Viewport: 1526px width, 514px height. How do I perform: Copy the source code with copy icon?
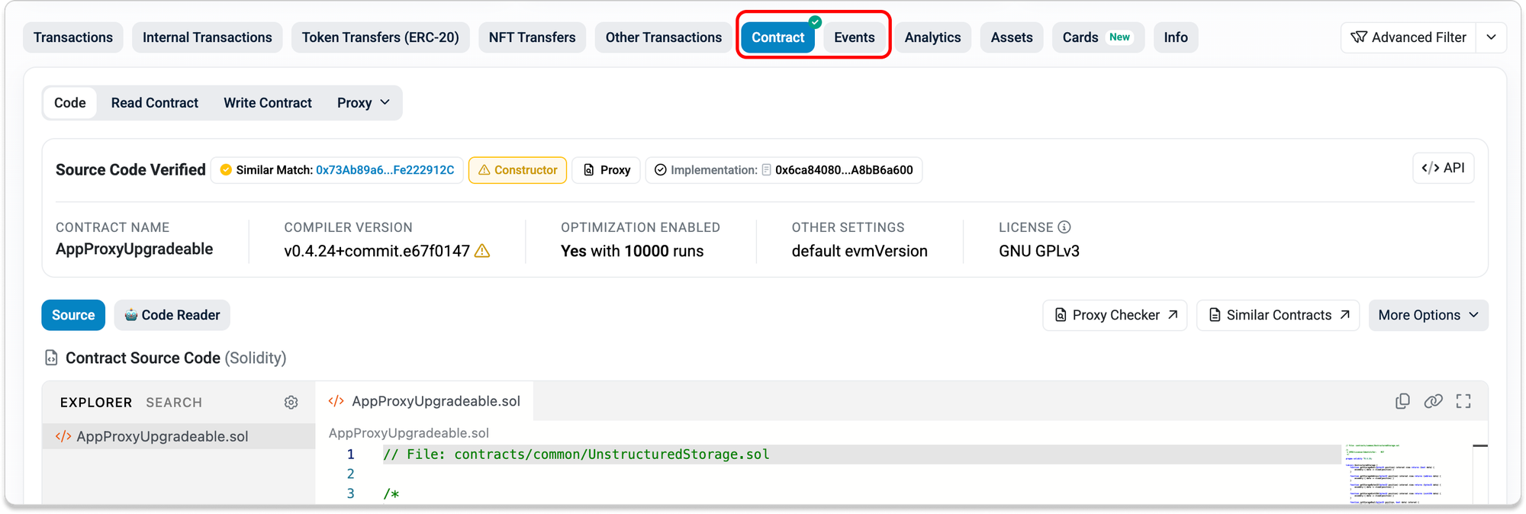tap(1402, 401)
